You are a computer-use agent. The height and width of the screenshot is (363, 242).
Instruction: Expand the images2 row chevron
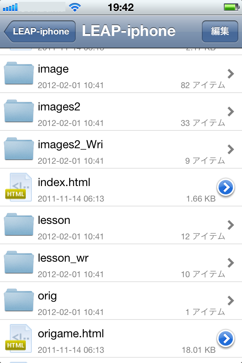click(x=231, y=112)
